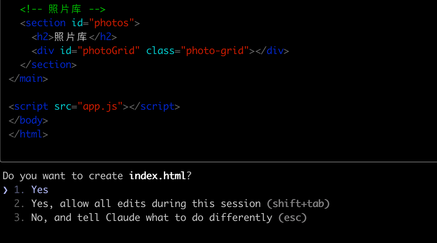
Task: Click the (esc) shortcut hint
Action: point(292,218)
